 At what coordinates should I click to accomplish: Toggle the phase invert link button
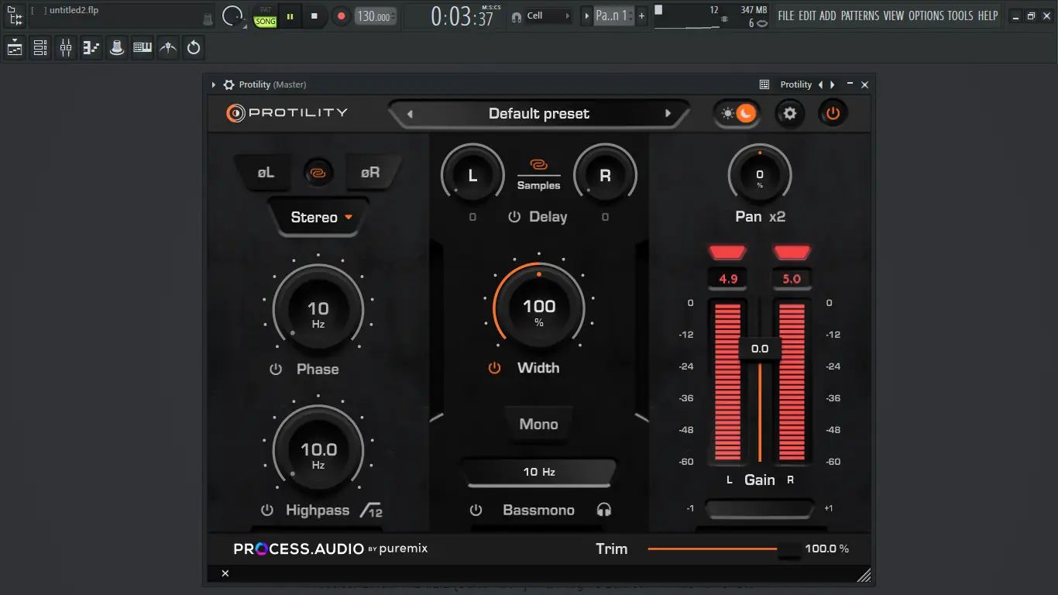[318, 172]
